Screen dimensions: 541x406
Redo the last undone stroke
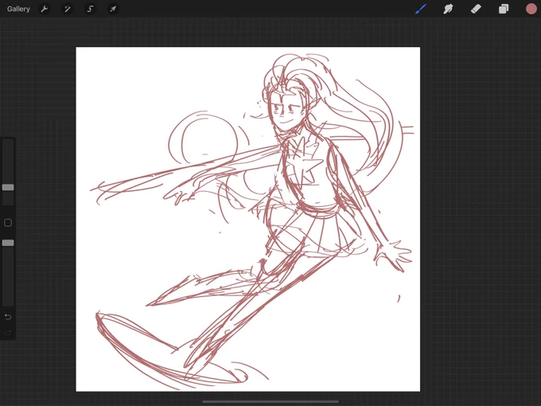pyautogui.click(x=8, y=333)
